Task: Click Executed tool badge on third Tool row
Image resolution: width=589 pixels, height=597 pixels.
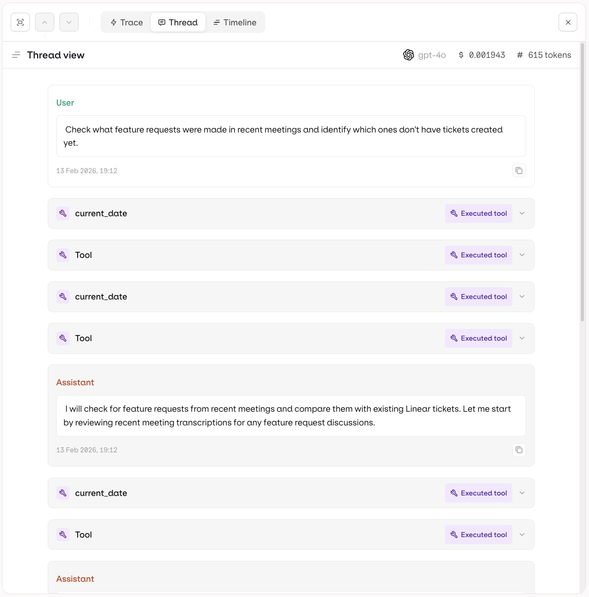Action: point(478,535)
